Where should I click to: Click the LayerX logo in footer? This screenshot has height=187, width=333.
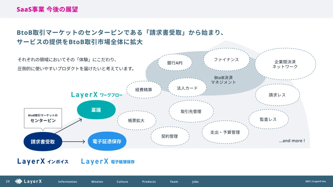tap(29, 181)
